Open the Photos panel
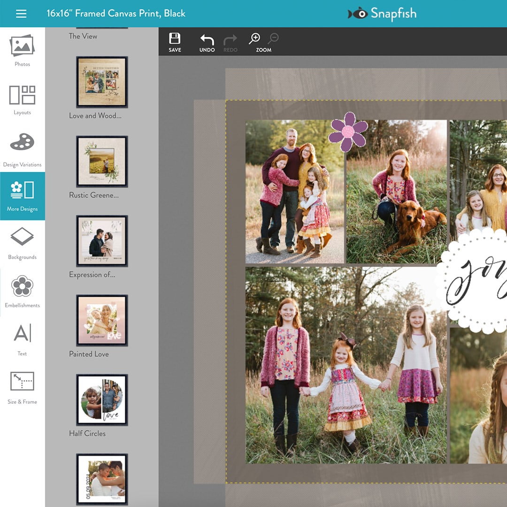Viewport: 507px width, 507px height. click(22, 50)
